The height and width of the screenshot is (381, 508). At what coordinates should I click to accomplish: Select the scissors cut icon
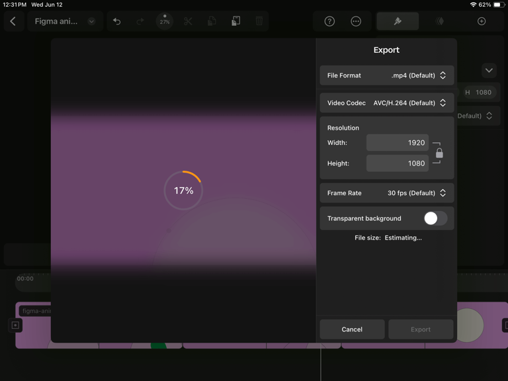(x=188, y=21)
